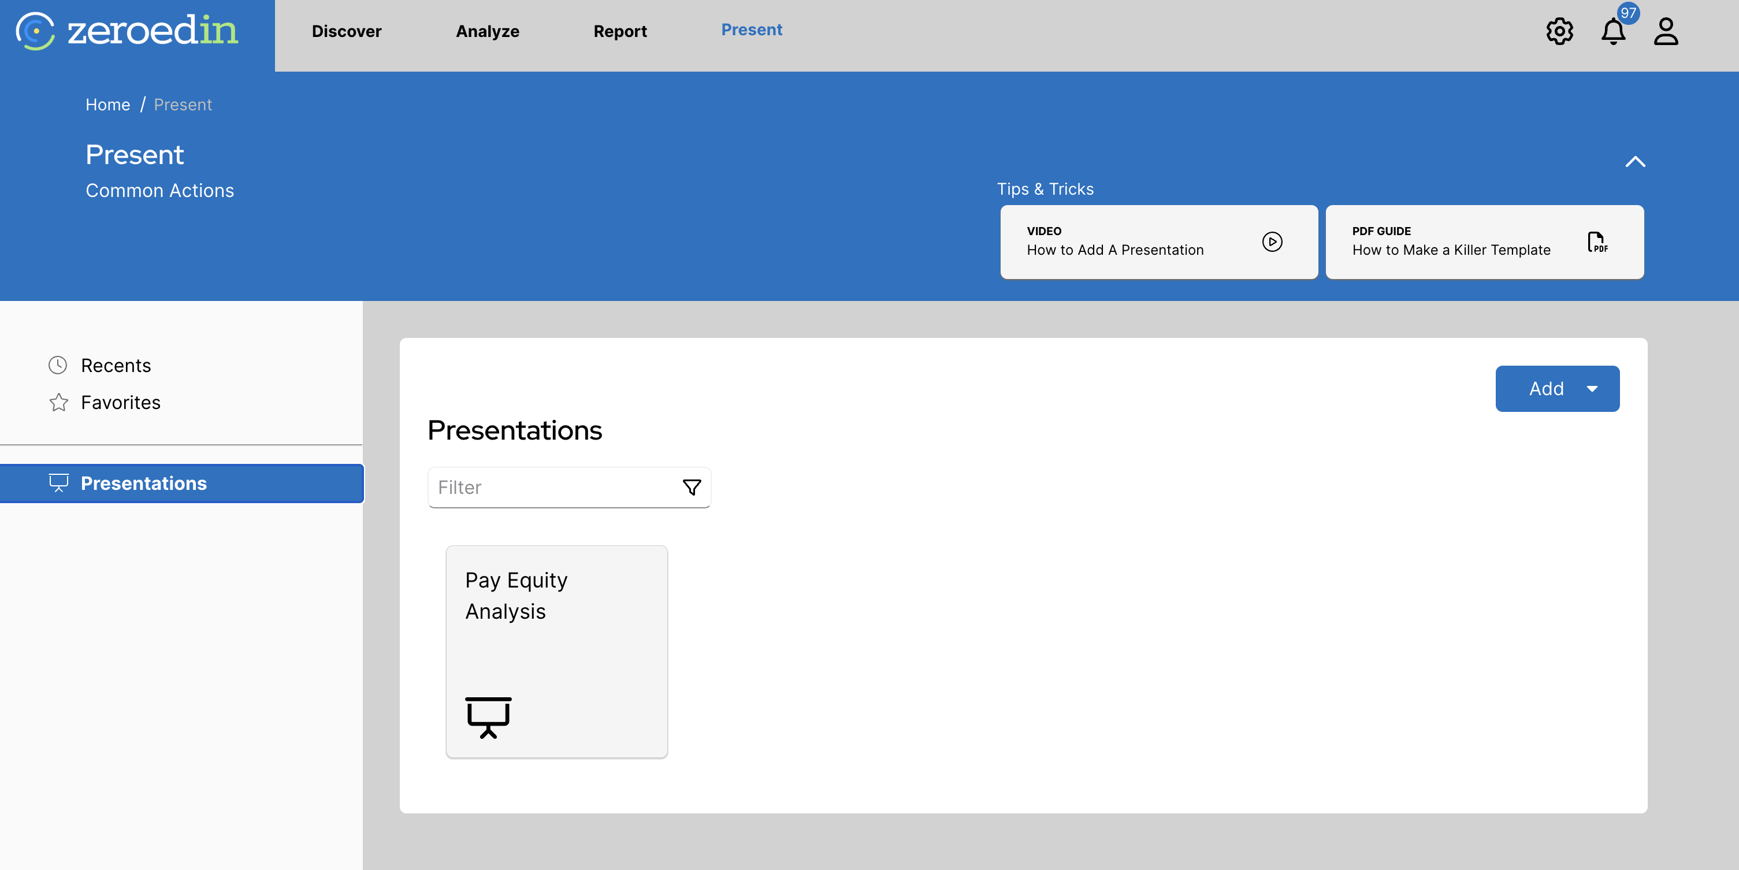
Task: Switch to the Analyze tab
Action: pyautogui.click(x=488, y=31)
